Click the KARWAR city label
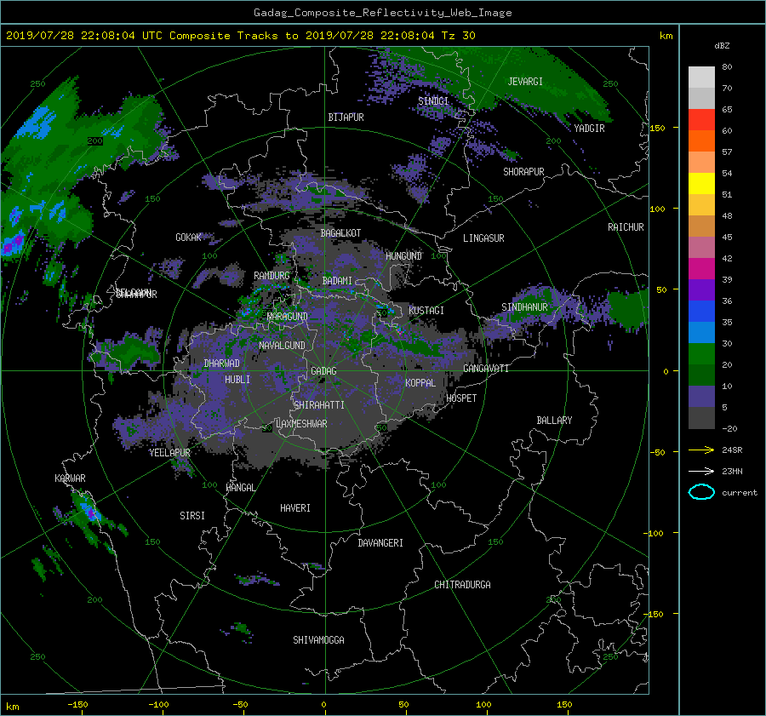This screenshot has height=716, width=766. pyautogui.click(x=70, y=478)
